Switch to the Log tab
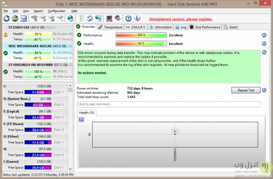This screenshot has height=179, width=273. click(x=181, y=27)
